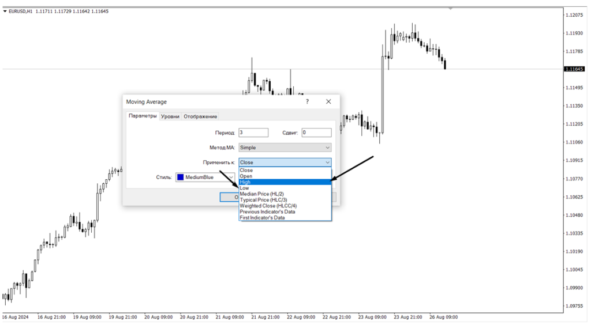Close the Moving Average dialog
Screen dimensions: 591x325
328,101
